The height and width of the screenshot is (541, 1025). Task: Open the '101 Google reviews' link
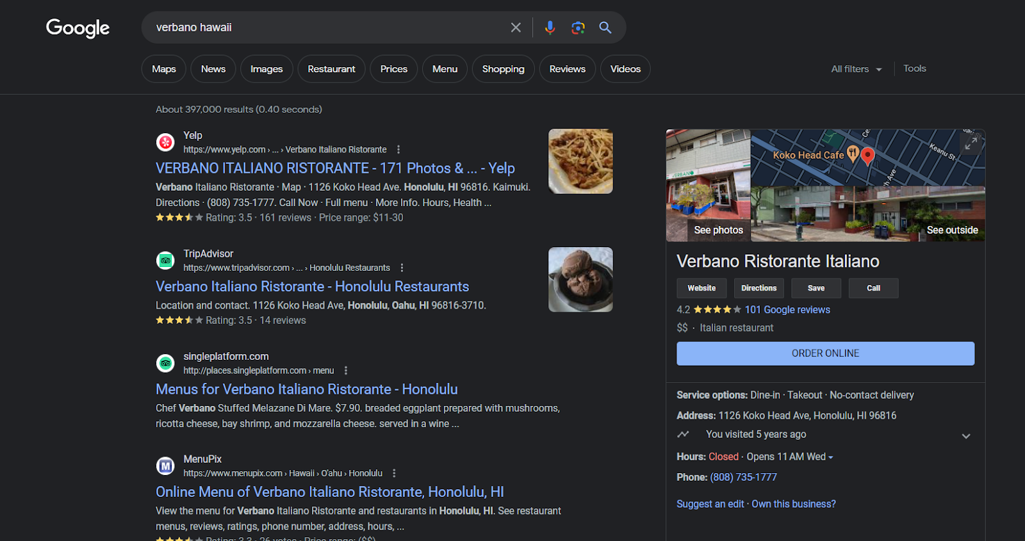[787, 310]
